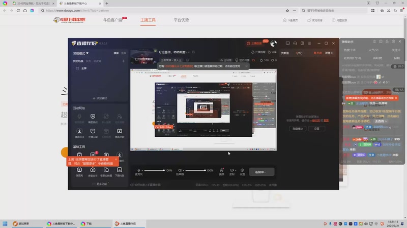Open the 问题反馈 link in the page header
This screenshot has width=407, height=228.
coord(339,20)
